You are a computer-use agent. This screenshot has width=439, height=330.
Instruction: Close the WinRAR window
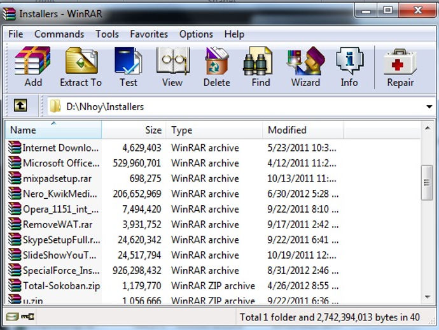click(x=418, y=11)
